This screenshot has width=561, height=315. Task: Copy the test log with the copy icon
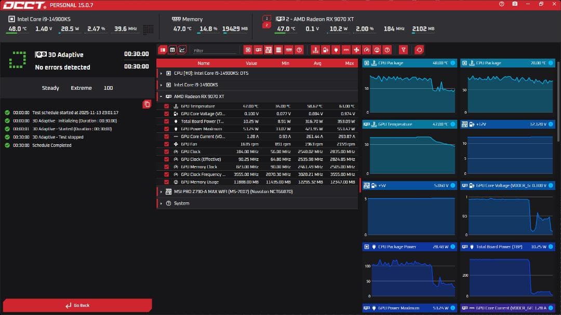tap(147, 104)
